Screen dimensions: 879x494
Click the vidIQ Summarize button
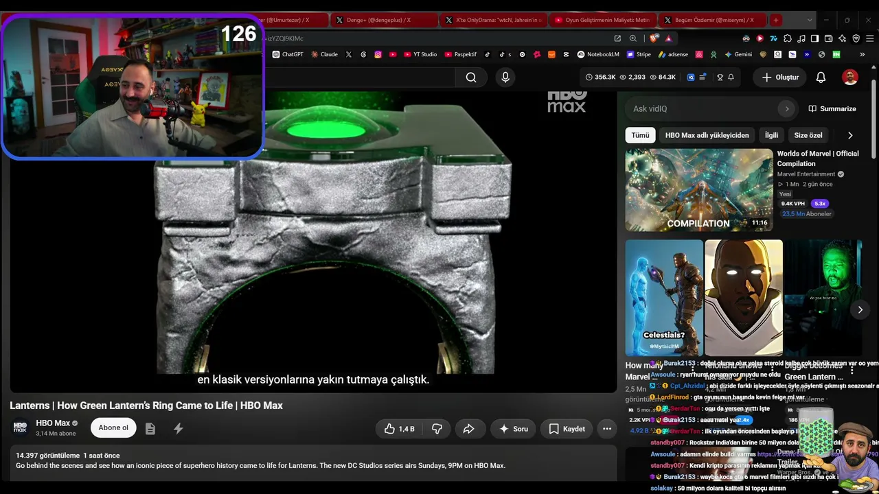(x=832, y=108)
